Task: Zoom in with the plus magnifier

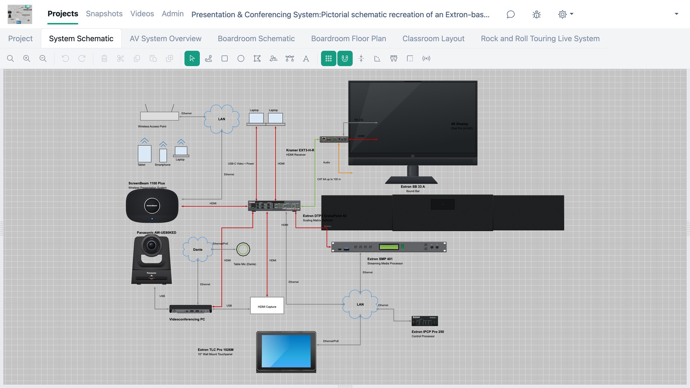Action: 27,59
